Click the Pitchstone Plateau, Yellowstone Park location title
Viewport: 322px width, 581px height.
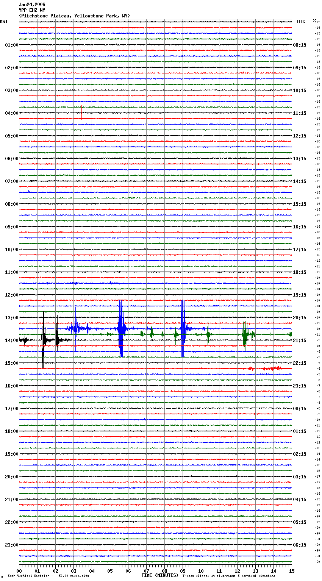point(74,16)
